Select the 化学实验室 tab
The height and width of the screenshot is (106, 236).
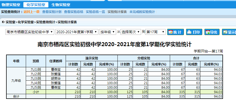pyautogui.click(x=36, y=5)
